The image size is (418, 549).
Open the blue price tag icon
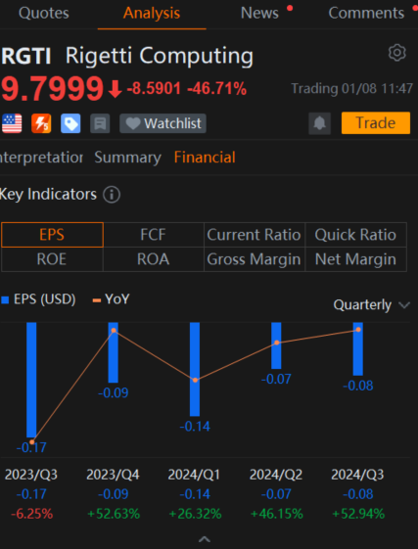pyautogui.click(x=70, y=123)
